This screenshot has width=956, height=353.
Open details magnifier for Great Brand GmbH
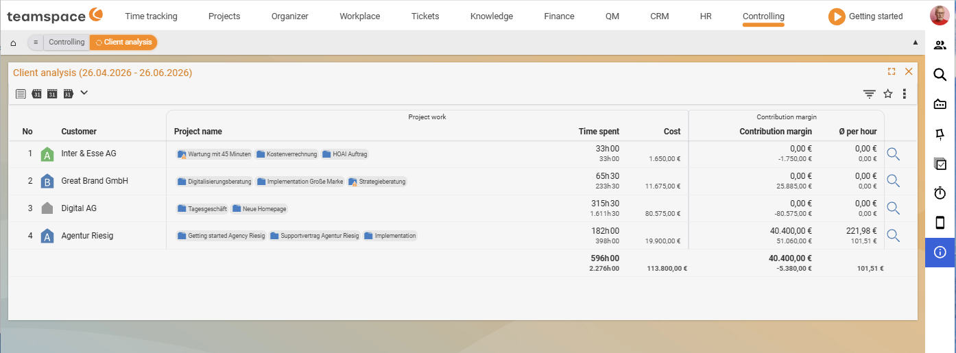[893, 181]
